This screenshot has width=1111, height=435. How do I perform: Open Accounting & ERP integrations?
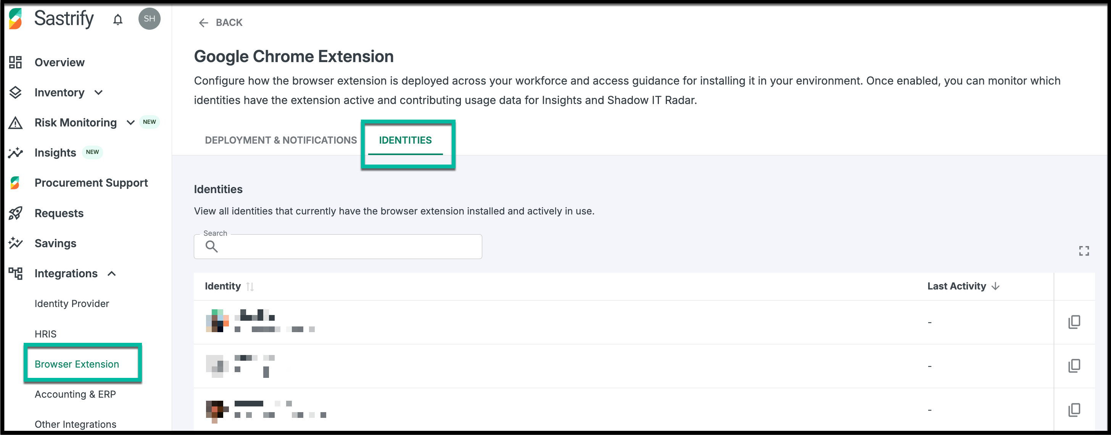pos(75,394)
